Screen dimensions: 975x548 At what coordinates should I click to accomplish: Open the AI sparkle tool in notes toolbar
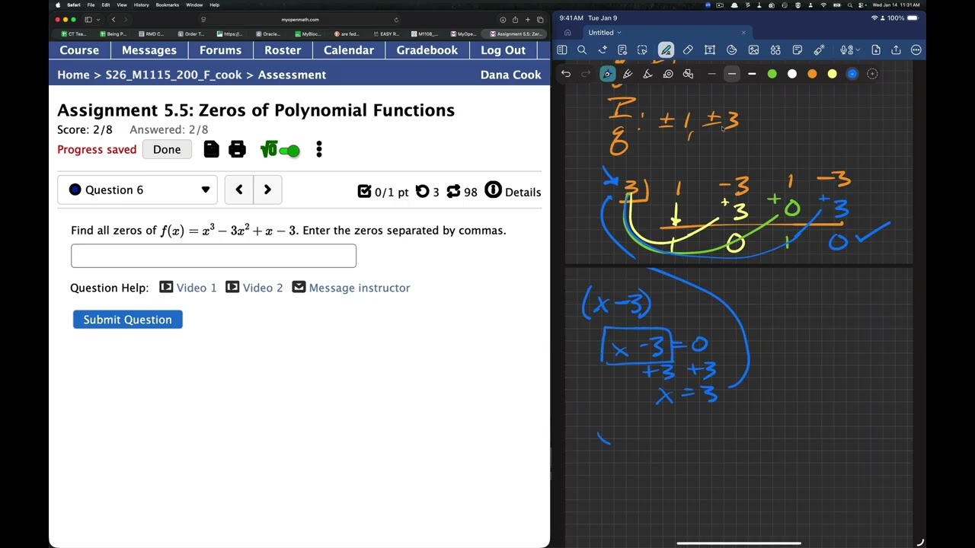pyautogui.click(x=603, y=50)
